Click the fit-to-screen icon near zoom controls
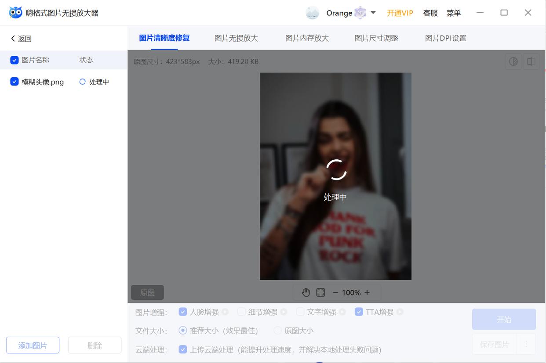 pyautogui.click(x=320, y=292)
